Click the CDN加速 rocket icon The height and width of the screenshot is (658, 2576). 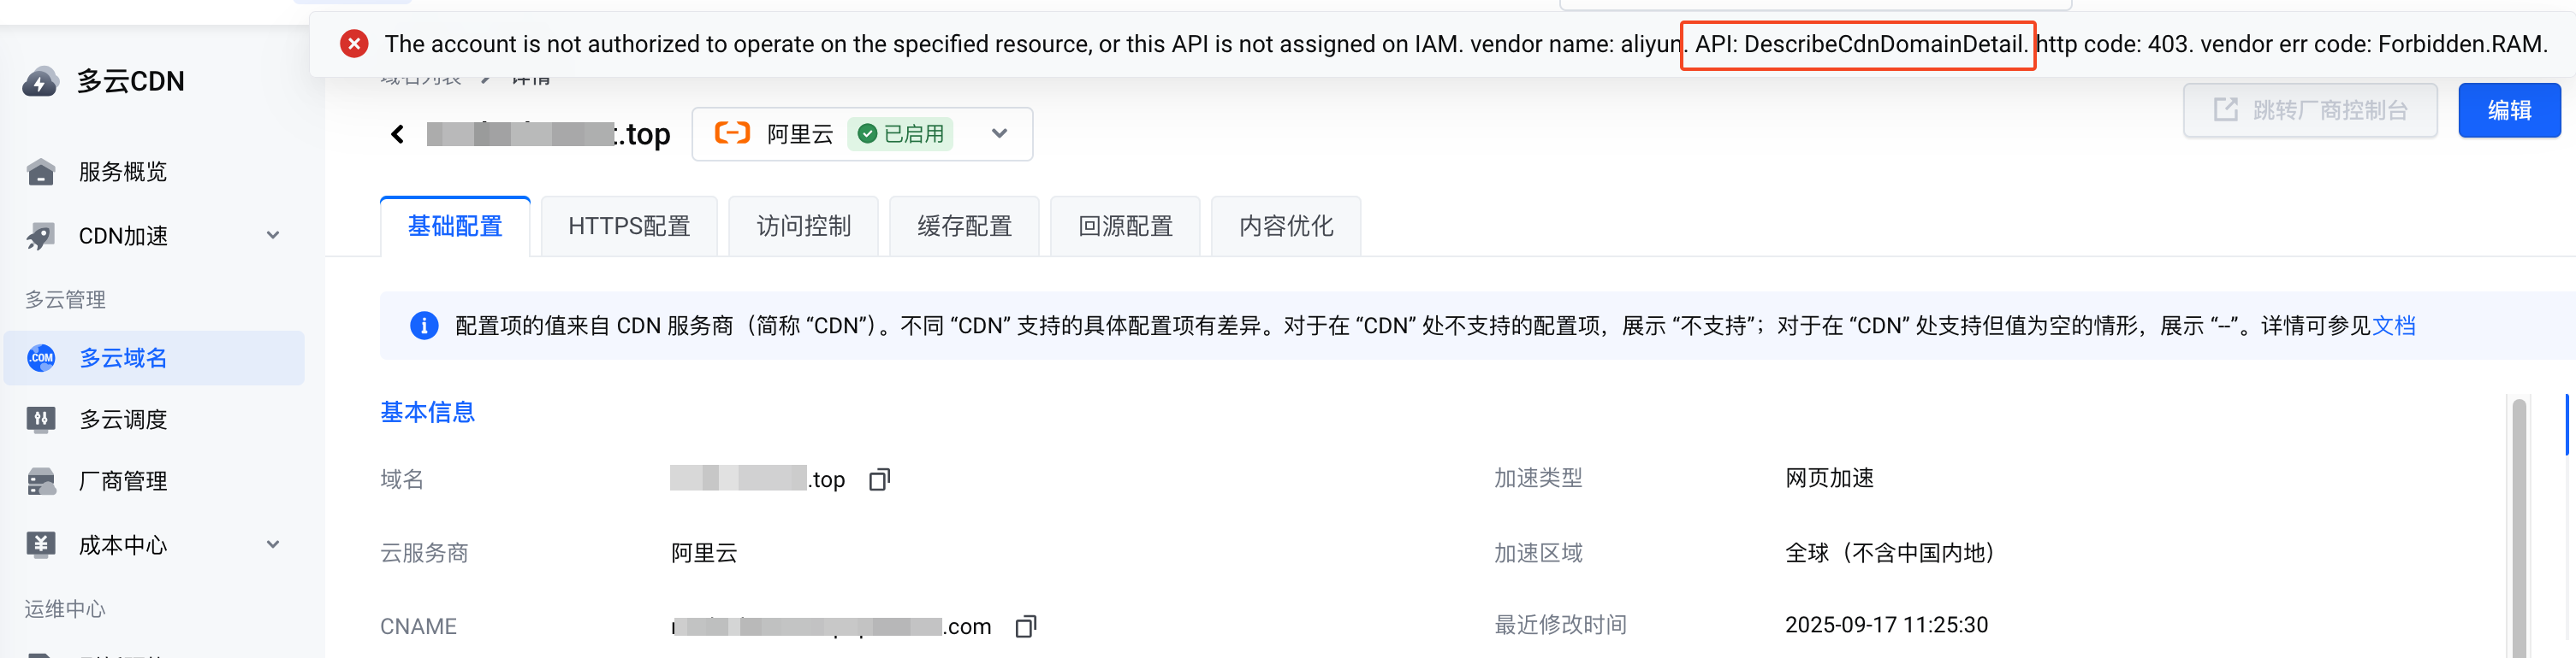click(x=41, y=237)
